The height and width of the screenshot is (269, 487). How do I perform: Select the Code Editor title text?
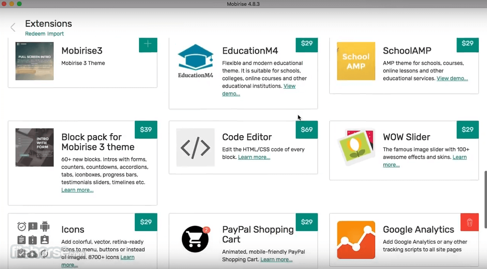click(x=247, y=137)
